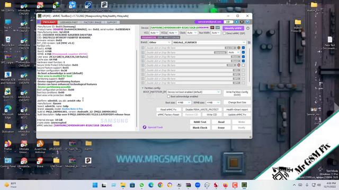Click Read eMMC Fw button
The image size is (339, 190).
pos(168,110)
